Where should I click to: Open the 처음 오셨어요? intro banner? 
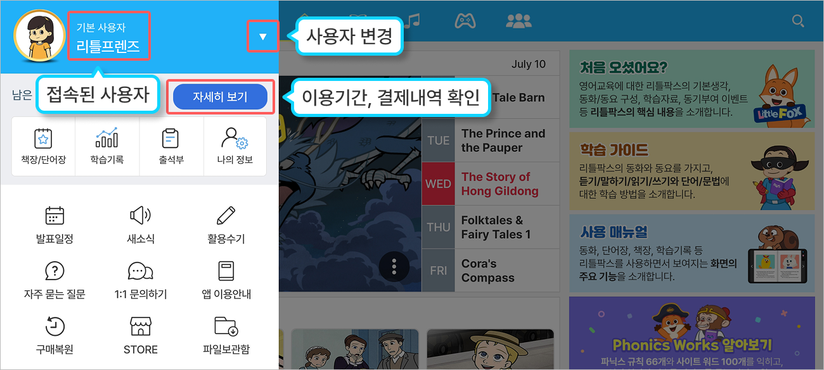pos(692,89)
